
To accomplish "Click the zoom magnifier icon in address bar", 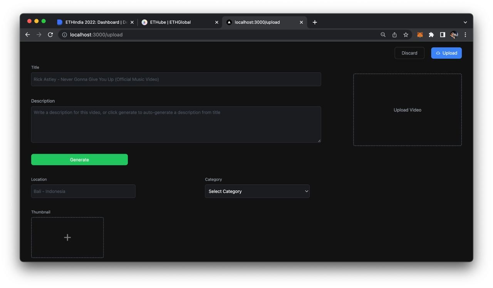I will (383, 35).
